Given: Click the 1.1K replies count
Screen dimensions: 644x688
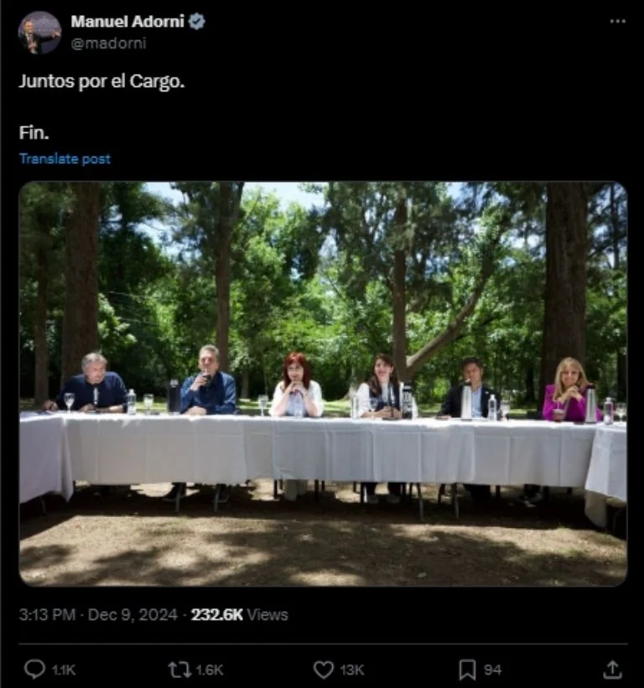Looking at the screenshot, I should coord(64,670).
